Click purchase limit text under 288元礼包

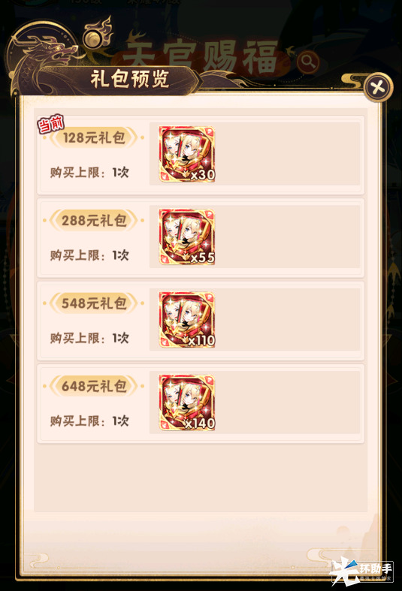(89, 255)
